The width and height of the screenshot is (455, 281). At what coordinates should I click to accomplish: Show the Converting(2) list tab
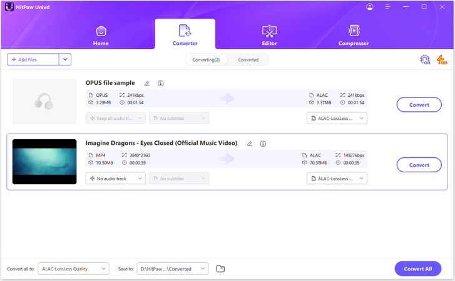point(206,60)
